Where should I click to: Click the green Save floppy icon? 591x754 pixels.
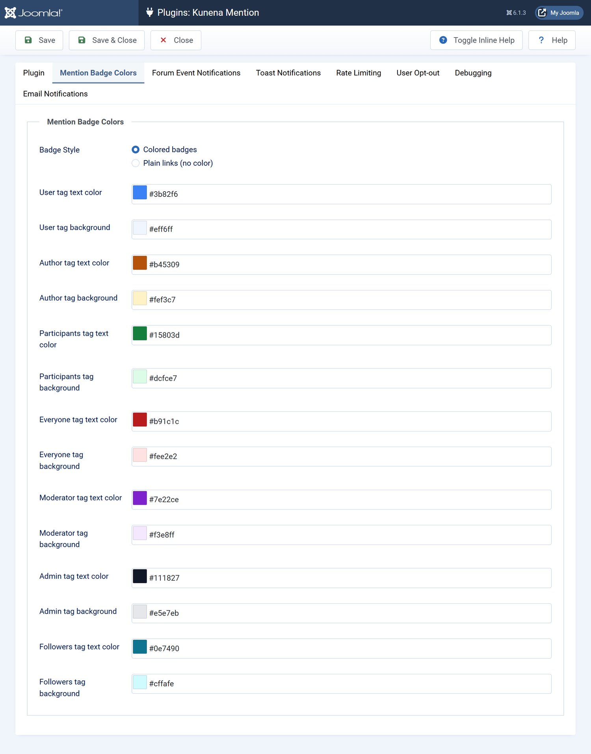28,40
